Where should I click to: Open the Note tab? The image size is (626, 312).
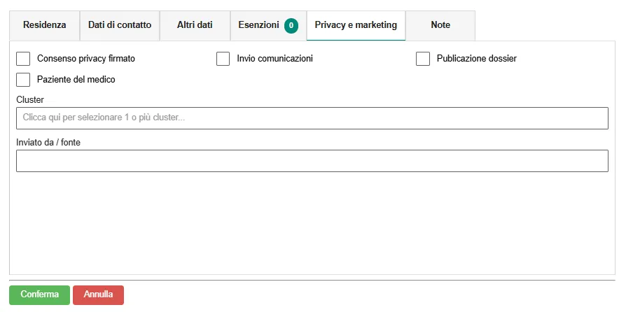pos(440,25)
